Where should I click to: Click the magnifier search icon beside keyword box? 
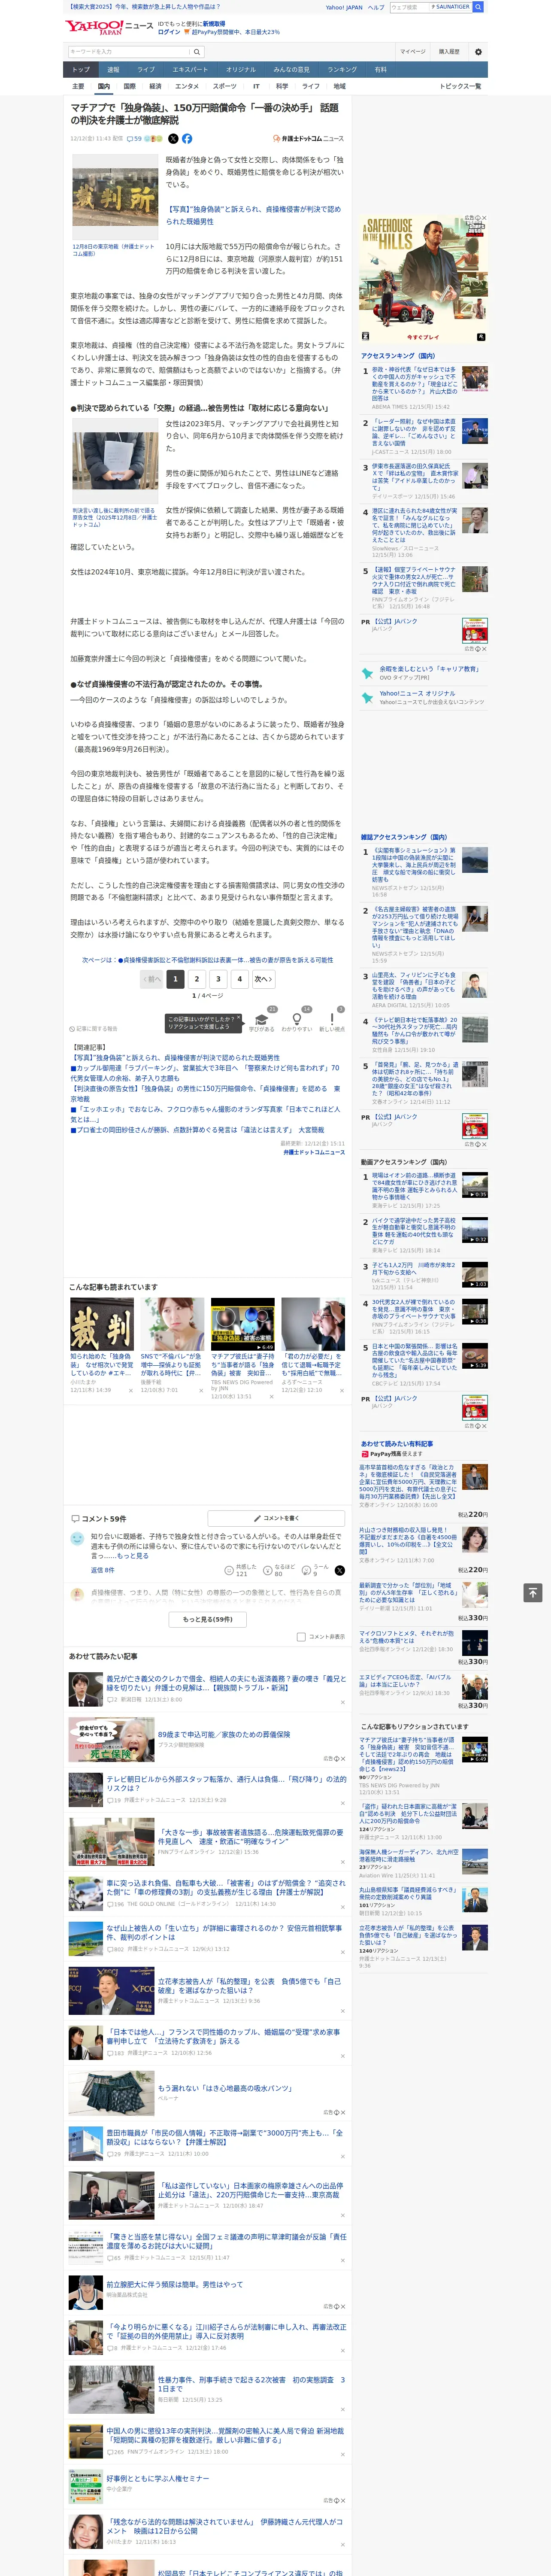197,52
